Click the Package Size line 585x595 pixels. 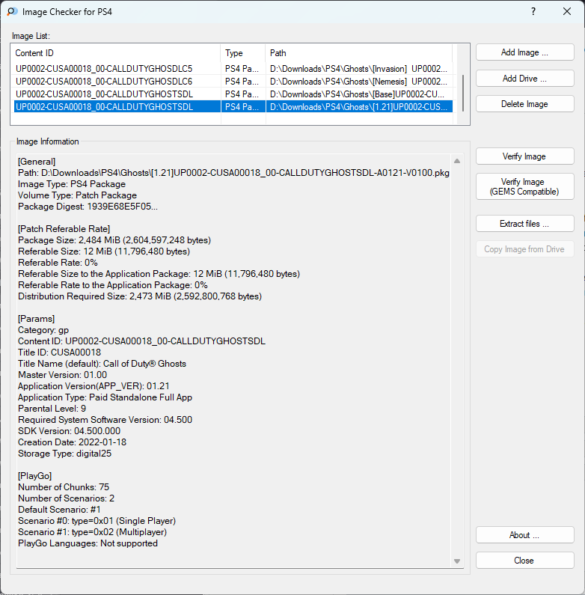coord(114,240)
